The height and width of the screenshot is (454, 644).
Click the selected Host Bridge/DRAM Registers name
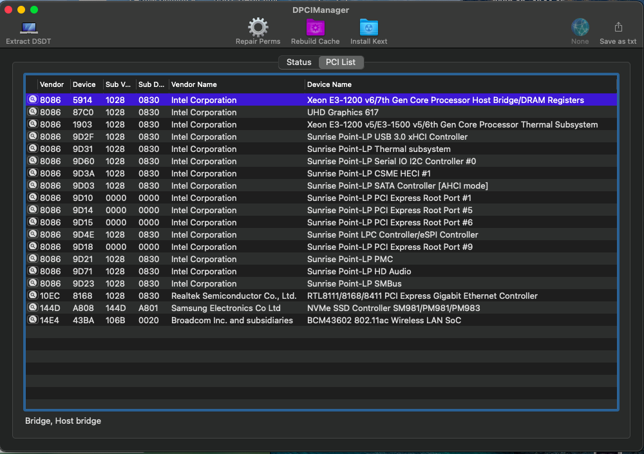(x=446, y=100)
